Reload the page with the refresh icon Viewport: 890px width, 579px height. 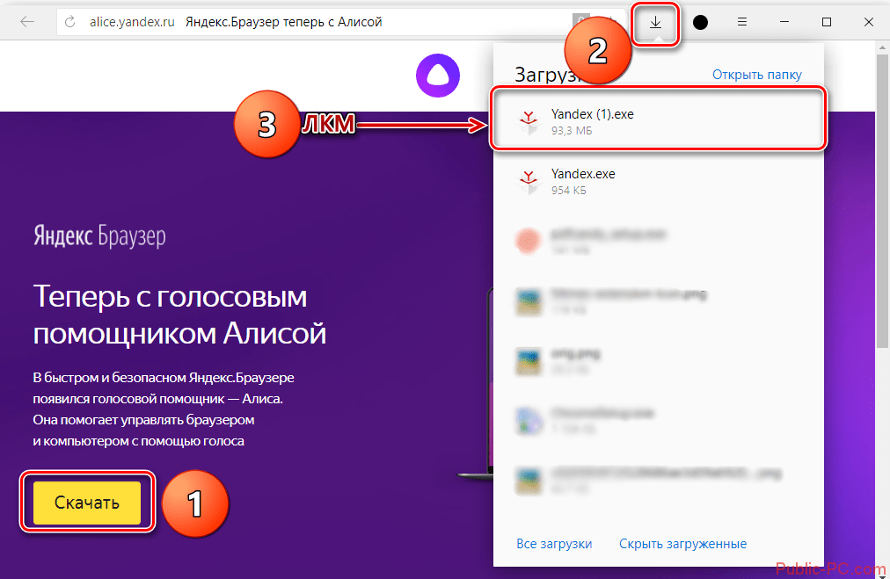pos(69,22)
